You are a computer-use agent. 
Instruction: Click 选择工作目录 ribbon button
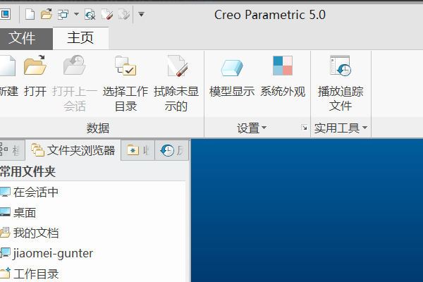click(125, 83)
